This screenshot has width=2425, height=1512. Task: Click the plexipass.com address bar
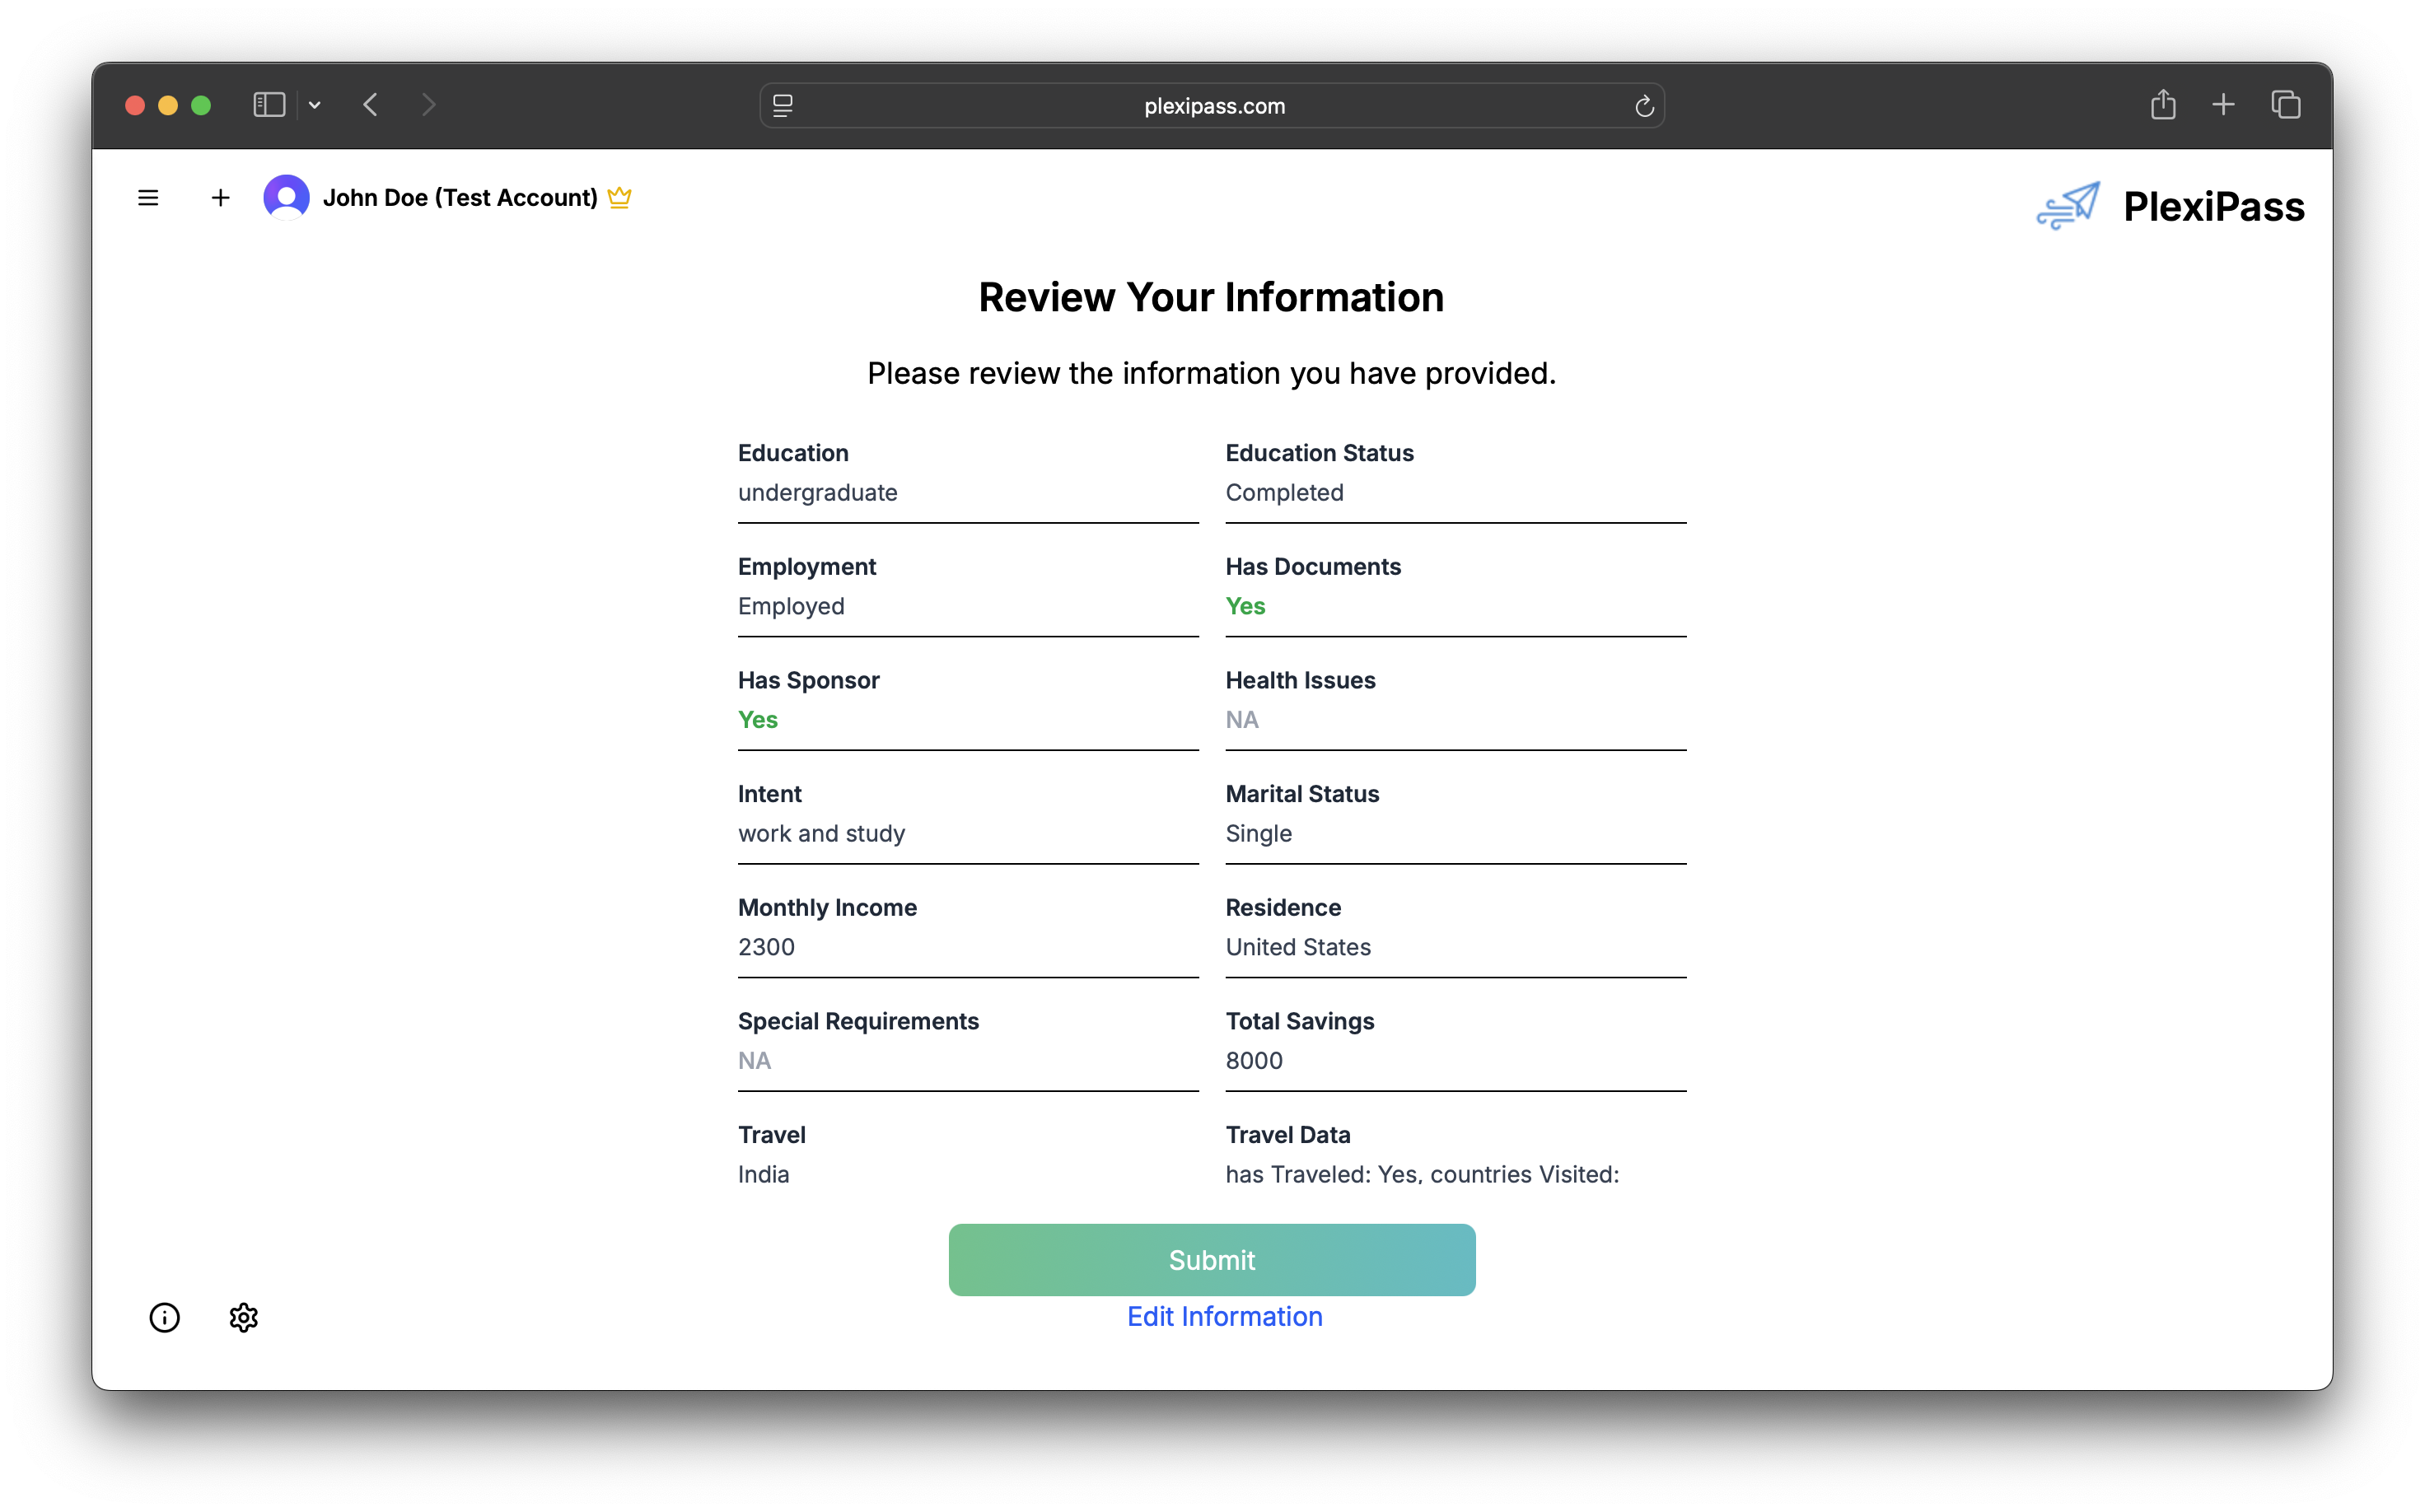(1213, 106)
